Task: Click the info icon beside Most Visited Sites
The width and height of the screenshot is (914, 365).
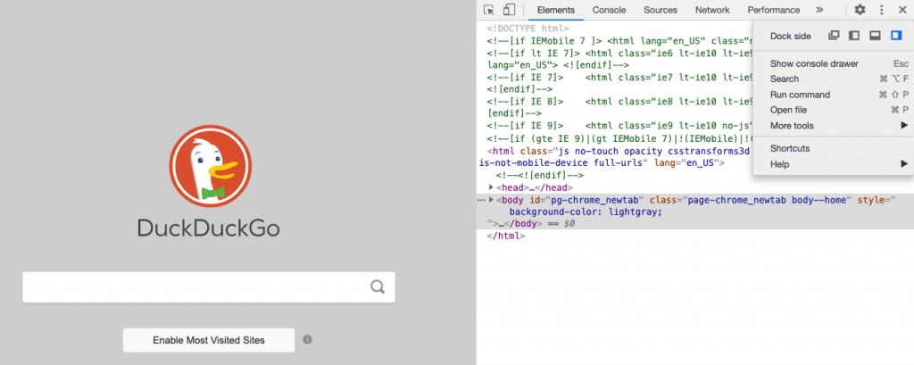Action: coord(307,339)
